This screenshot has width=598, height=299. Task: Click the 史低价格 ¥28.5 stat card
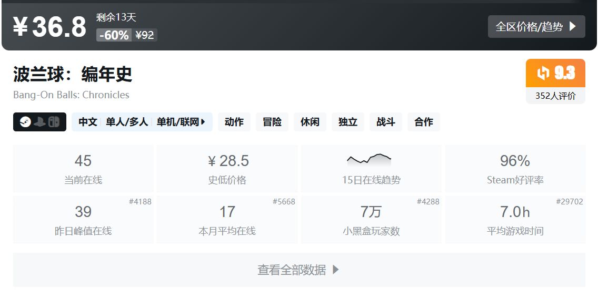pos(227,169)
